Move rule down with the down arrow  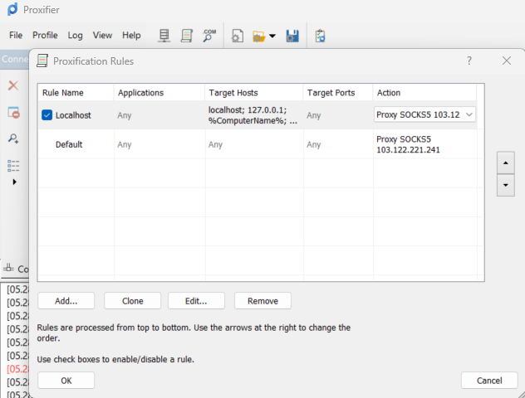(505, 185)
